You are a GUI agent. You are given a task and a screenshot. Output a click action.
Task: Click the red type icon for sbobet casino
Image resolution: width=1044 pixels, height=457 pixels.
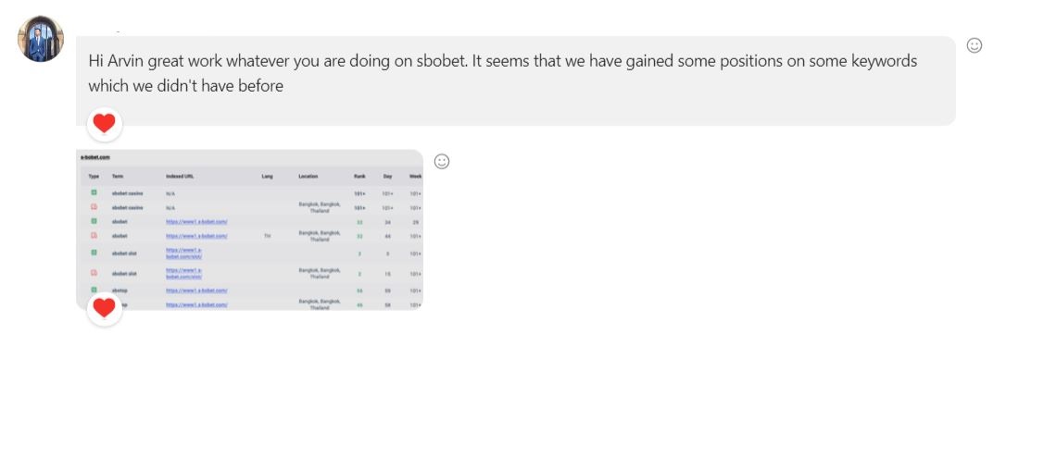point(94,207)
